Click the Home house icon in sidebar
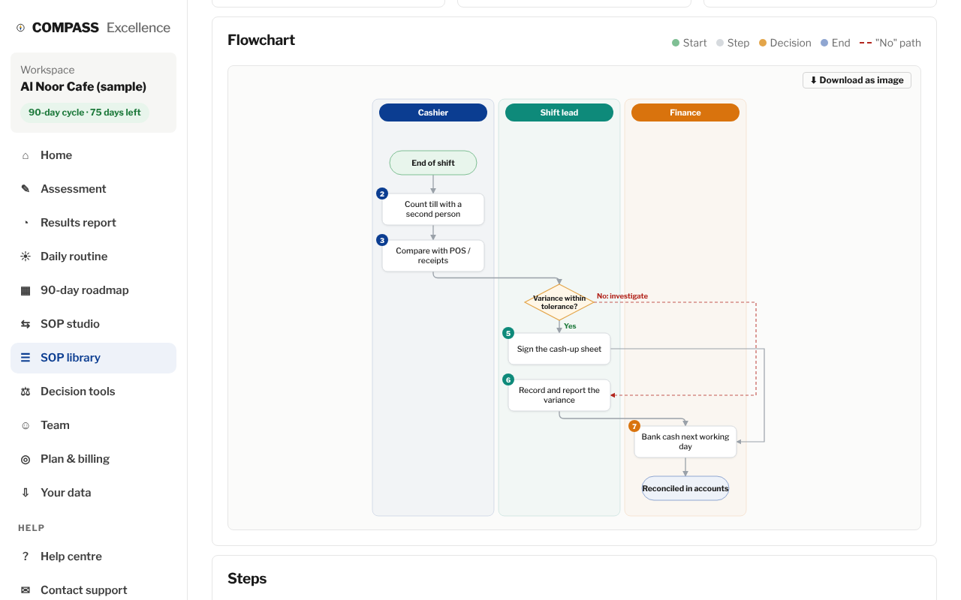The width and height of the screenshot is (961, 600). pyautogui.click(x=26, y=155)
